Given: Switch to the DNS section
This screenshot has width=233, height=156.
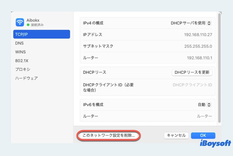Looking at the screenshot, I should coord(19,43).
